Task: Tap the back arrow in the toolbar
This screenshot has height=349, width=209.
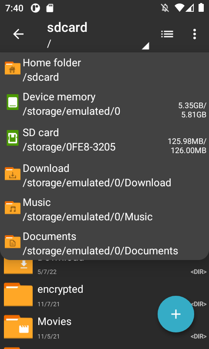Action: point(18,34)
